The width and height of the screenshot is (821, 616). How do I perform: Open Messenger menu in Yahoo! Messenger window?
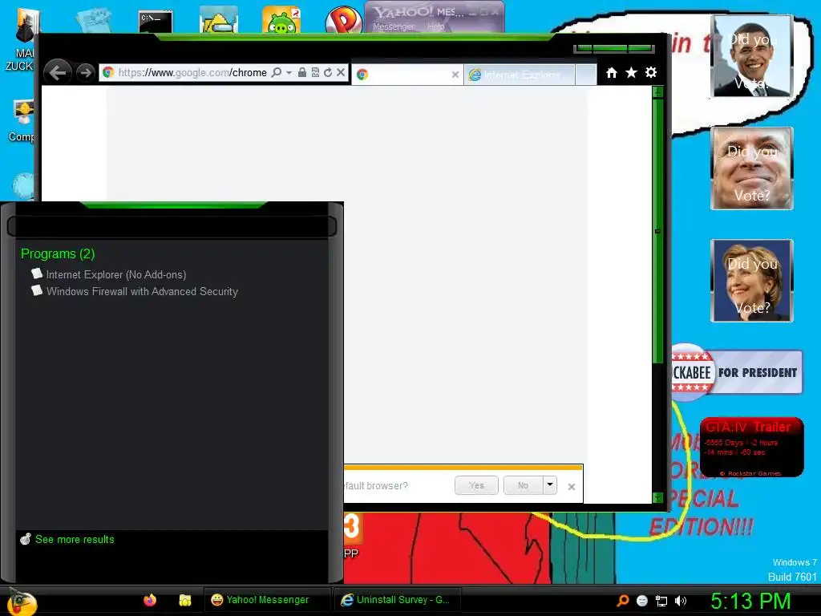(x=393, y=26)
